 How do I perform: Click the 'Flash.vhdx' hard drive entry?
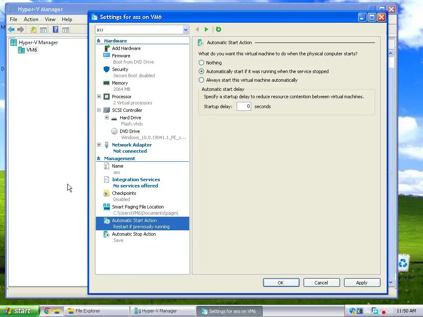(132, 124)
